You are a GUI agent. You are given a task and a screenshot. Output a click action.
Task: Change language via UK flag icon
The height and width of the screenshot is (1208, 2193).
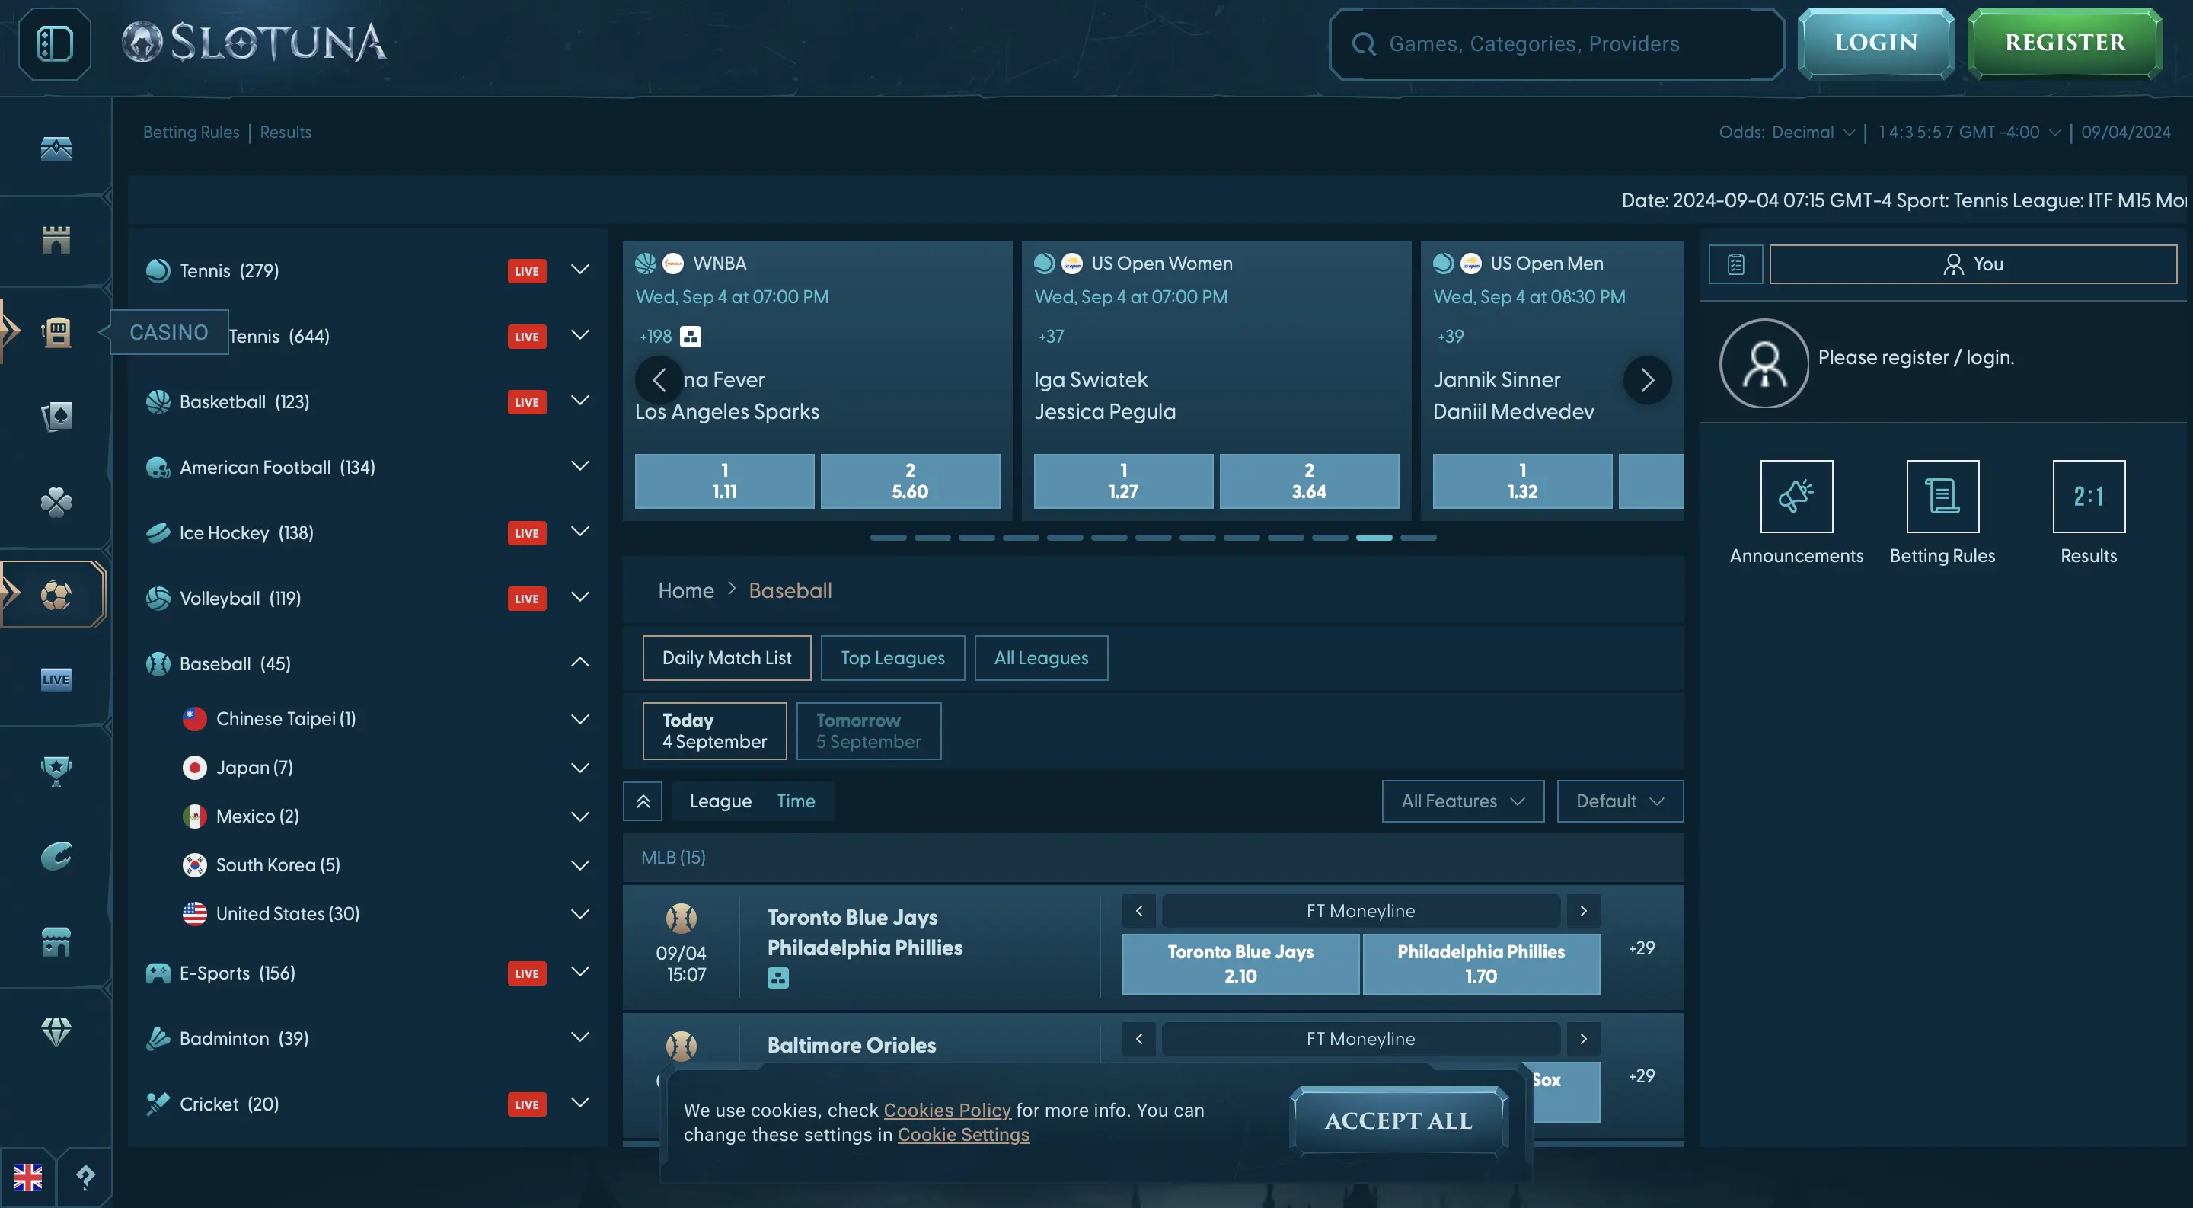point(28,1178)
